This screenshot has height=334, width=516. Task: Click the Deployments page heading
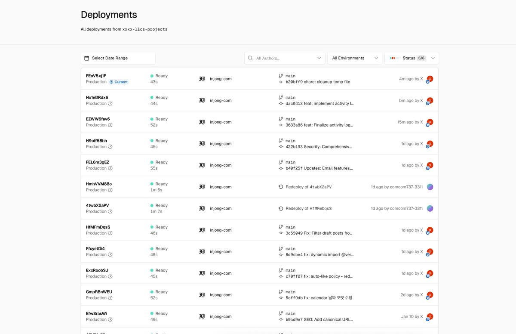point(109,15)
